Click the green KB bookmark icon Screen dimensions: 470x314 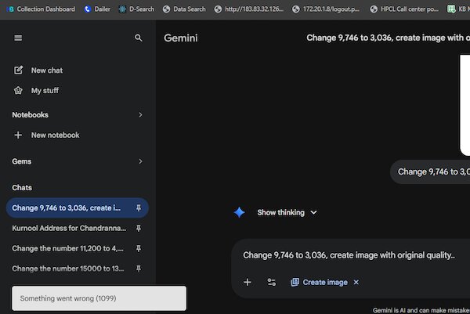coord(451,9)
